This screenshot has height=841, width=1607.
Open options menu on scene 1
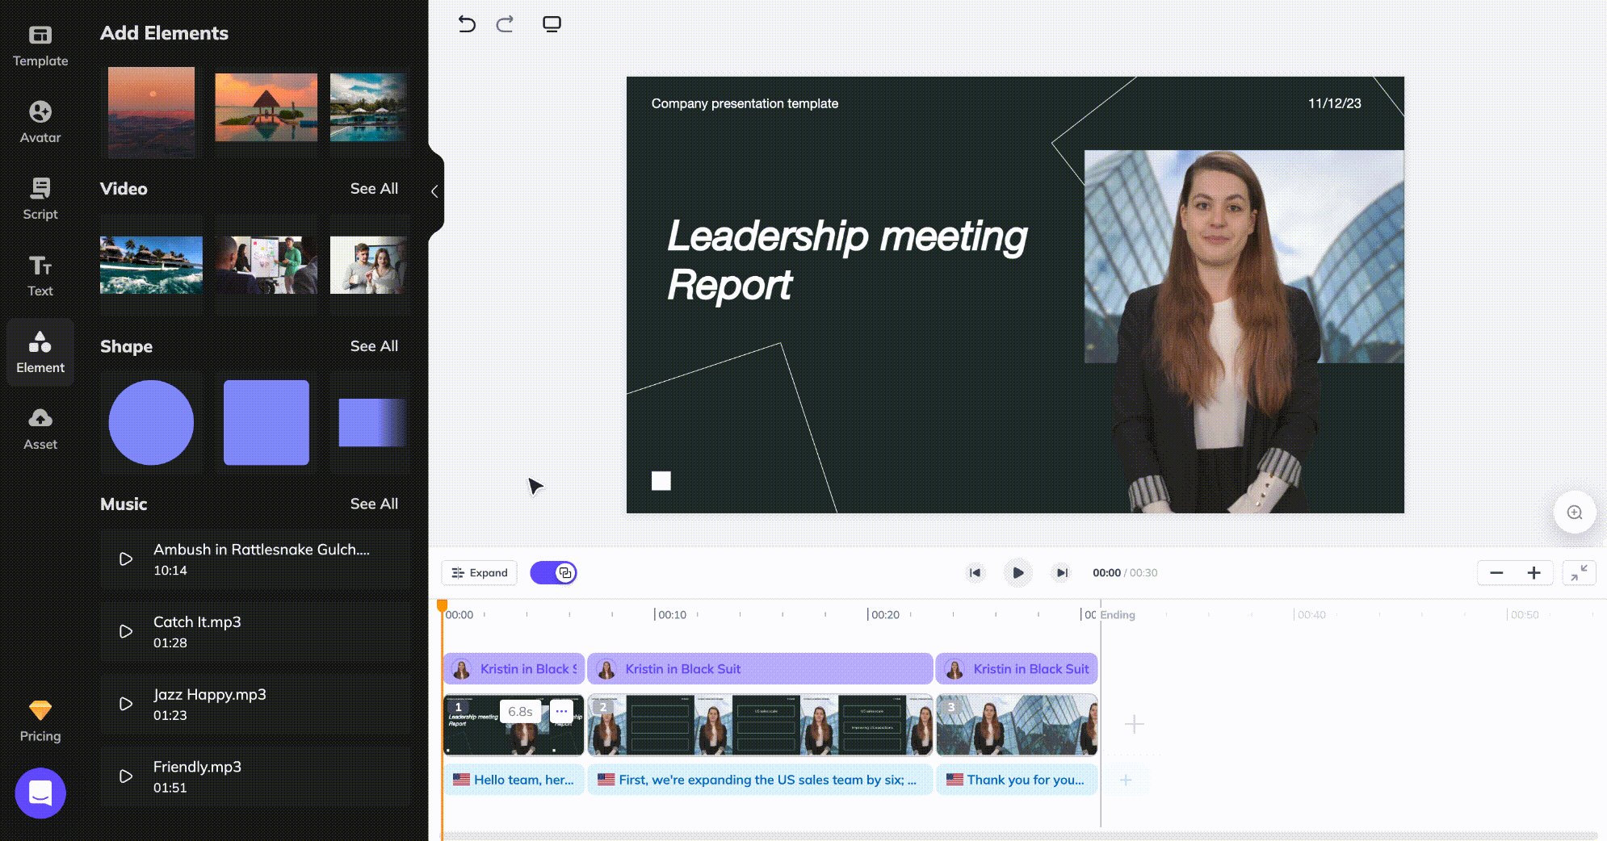click(561, 711)
